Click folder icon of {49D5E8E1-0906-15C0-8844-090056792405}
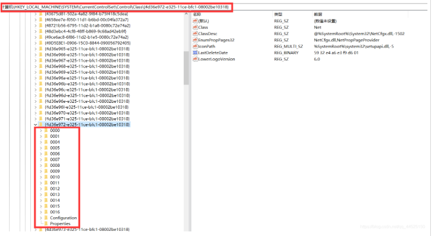 click(x=41, y=43)
